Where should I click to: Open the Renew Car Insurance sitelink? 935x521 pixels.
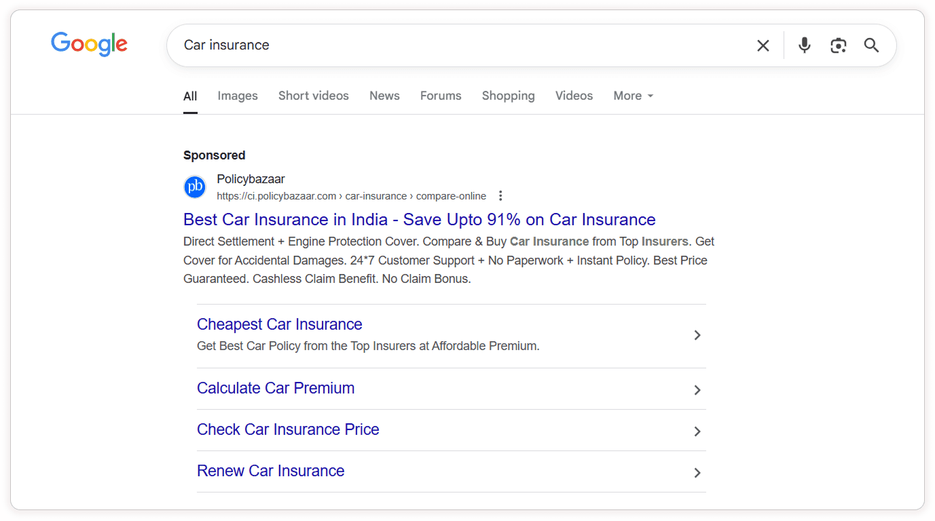(x=271, y=471)
